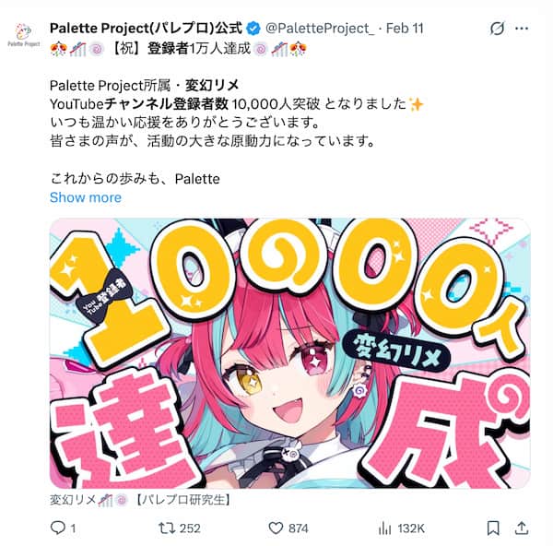Open the Feb 11 timestamp link

point(405,29)
